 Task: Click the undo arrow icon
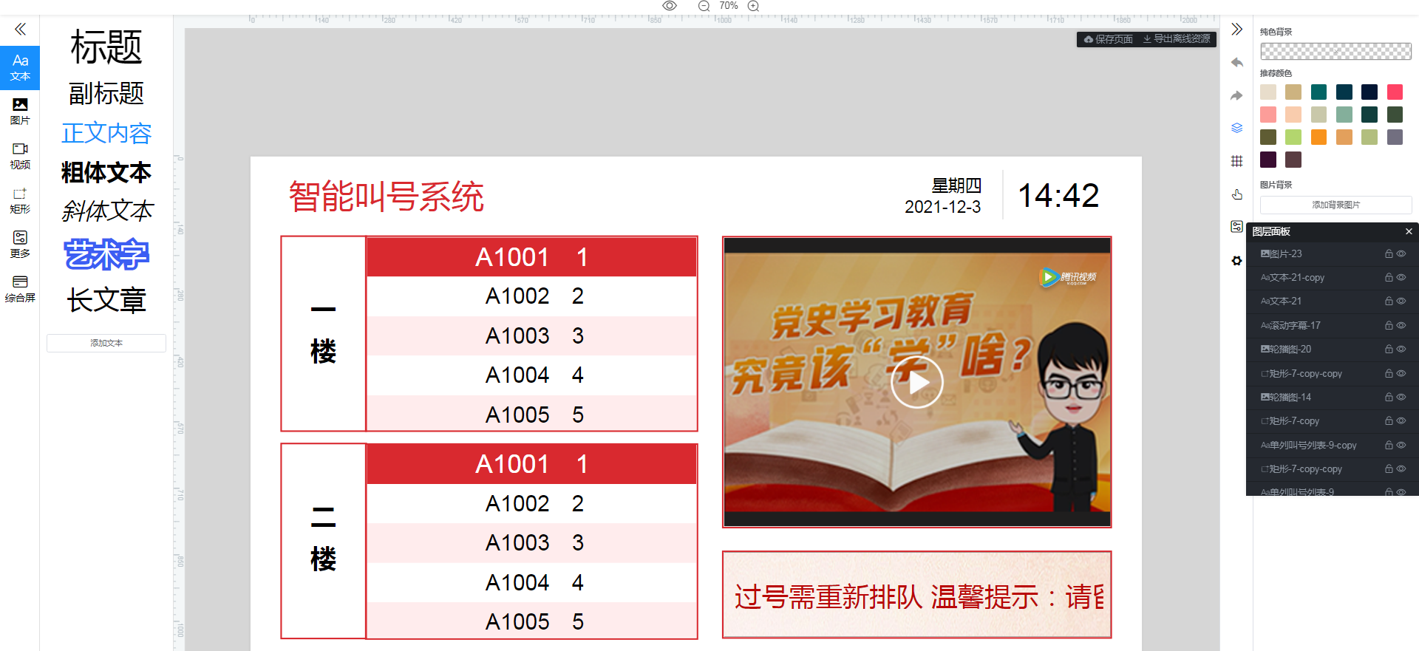pos(1236,63)
